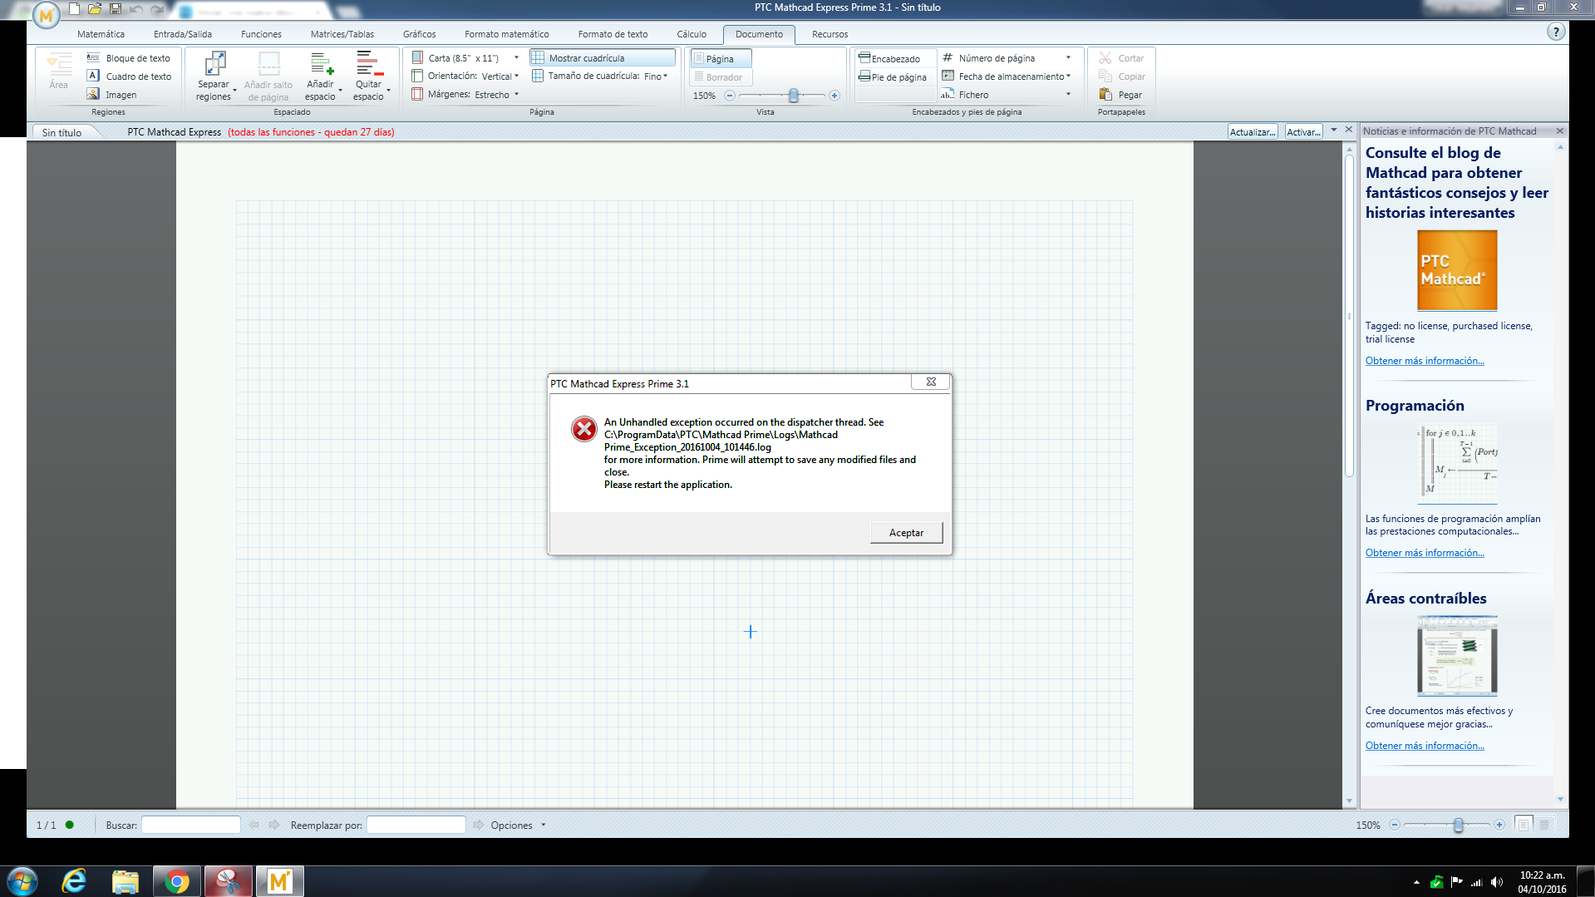Image resolution: width=1595 pixels, height=897 pixels.
Task: Click the Windows Start button
Action: click(22, 880)
